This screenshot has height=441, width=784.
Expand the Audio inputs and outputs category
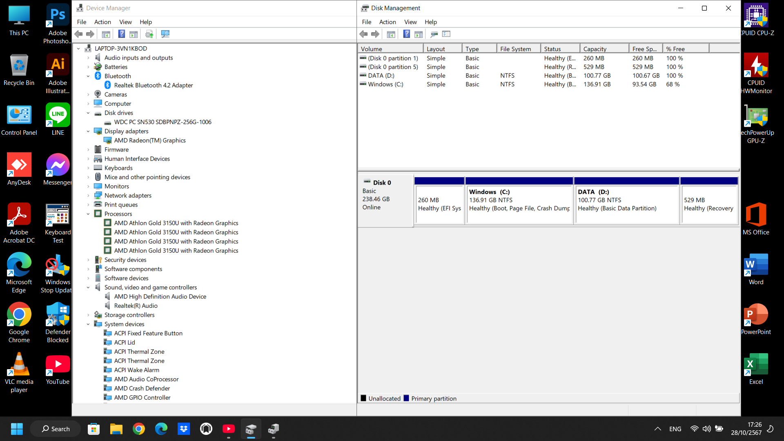88,58
